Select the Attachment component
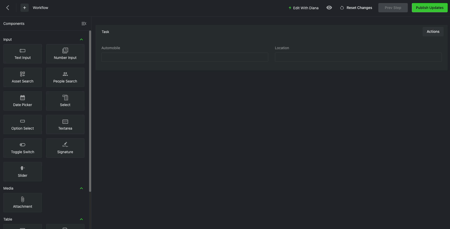Screen dimensions: 450x229 [23, 203]
